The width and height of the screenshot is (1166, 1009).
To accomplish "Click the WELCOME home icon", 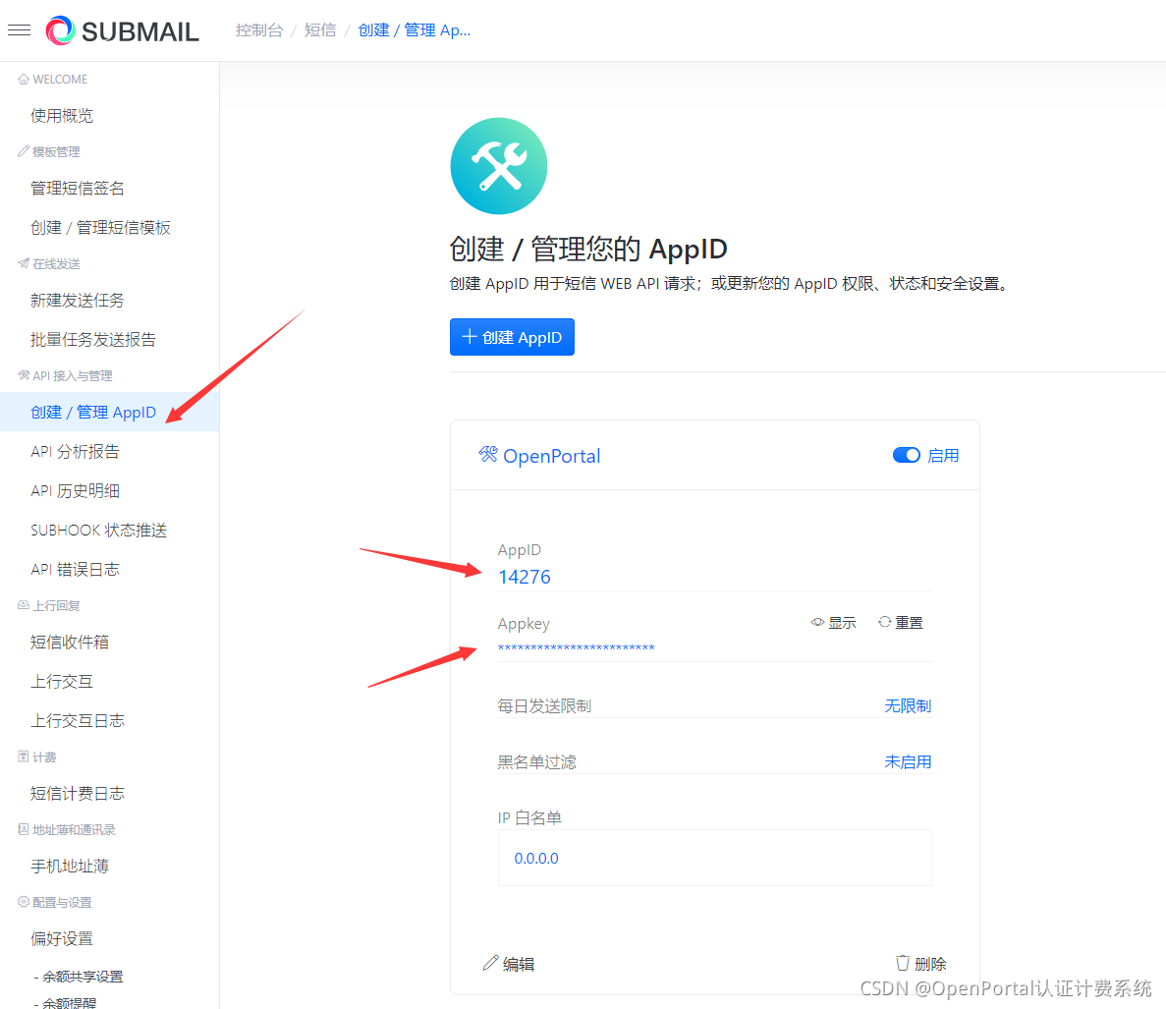I will tap(23, 79).
